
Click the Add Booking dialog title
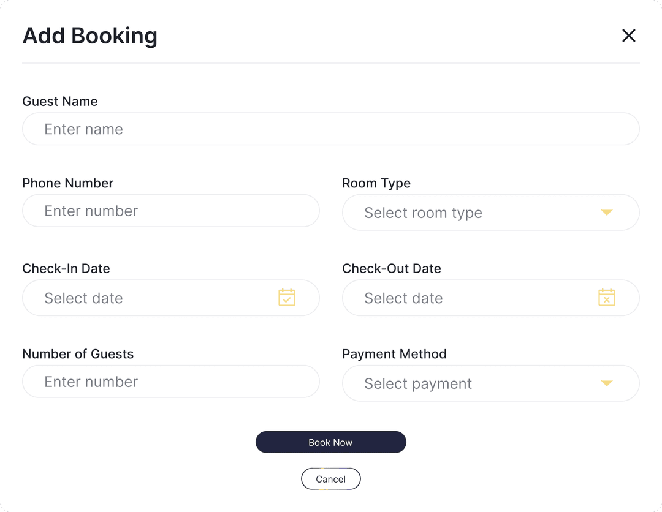pos(89,36)
